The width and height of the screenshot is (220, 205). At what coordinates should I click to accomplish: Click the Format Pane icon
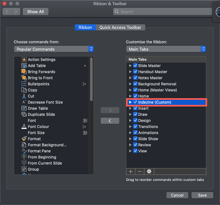[x=24, y=151]
